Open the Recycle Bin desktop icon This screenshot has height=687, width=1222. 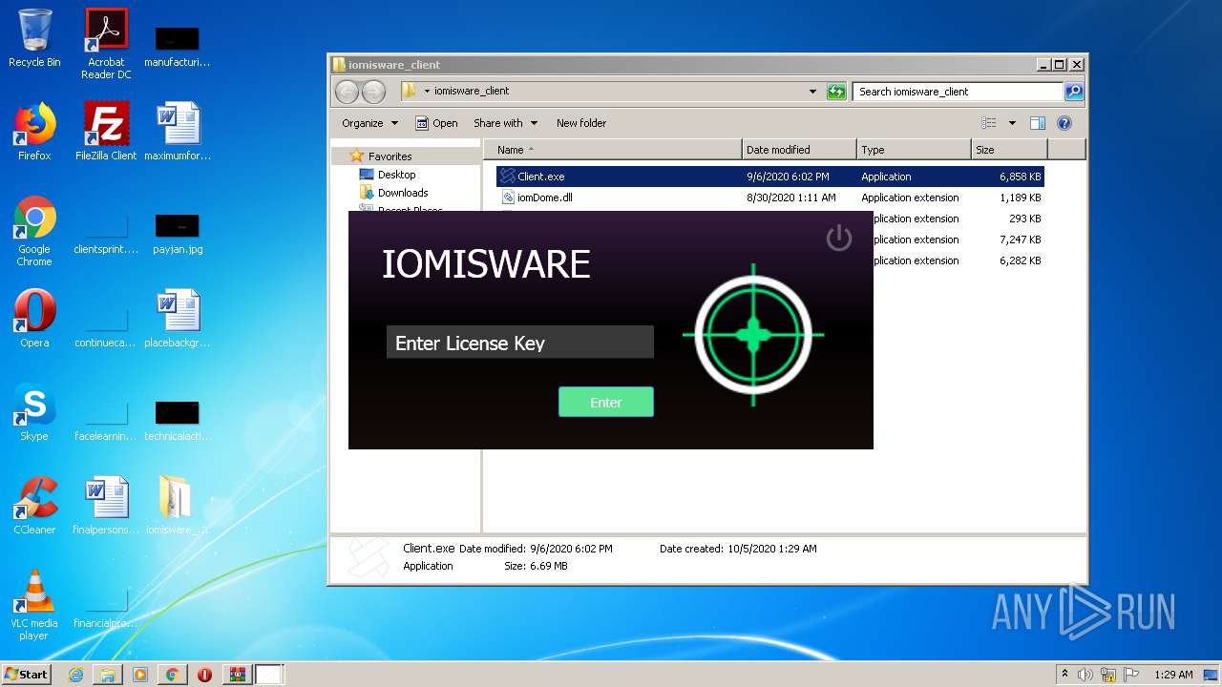[x=34, y=39]
